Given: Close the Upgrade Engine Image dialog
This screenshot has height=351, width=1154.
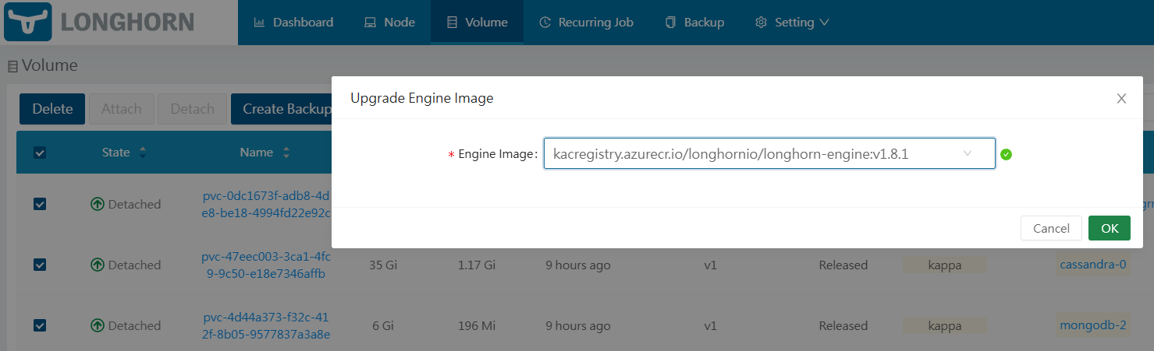Looking at the screenshot, I should pos(1121,98).
